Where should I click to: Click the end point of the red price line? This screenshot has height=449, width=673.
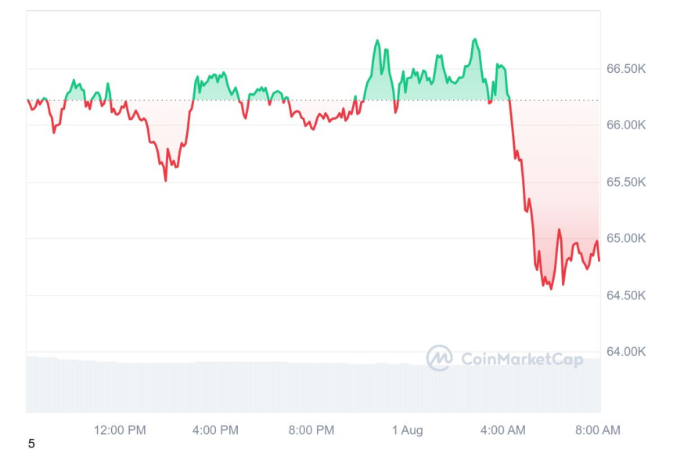point(599,260)
